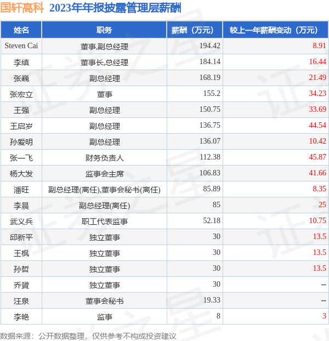Image resolution: width=329 pixels, height=341 pixels.
Task: Click the salary value 150.75
Action: click(210, 109)
